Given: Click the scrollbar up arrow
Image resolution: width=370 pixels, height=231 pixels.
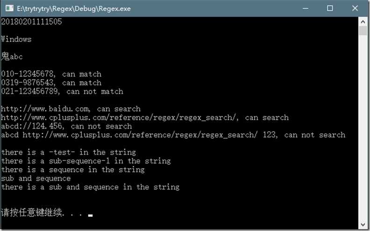Looking at the screenshot, I should 363,21.
